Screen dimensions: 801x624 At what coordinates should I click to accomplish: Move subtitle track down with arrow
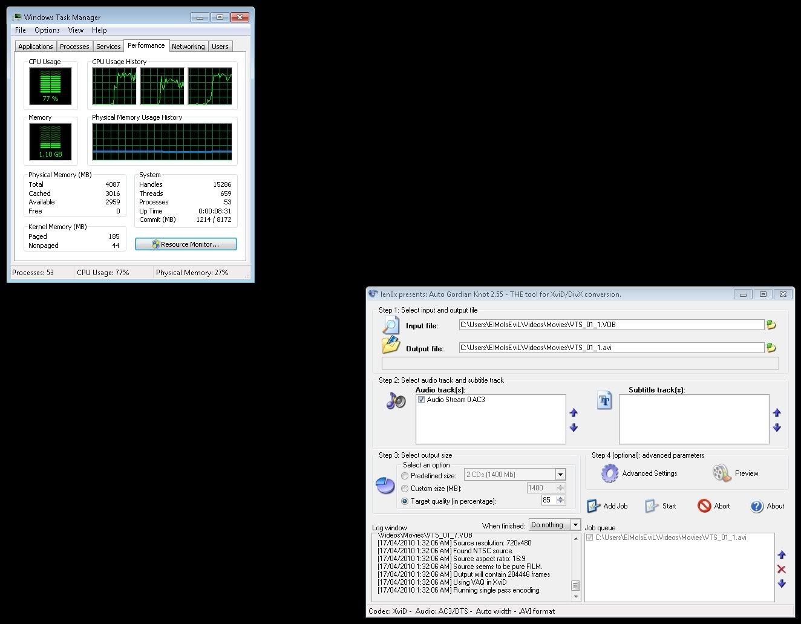pos(777,427)
